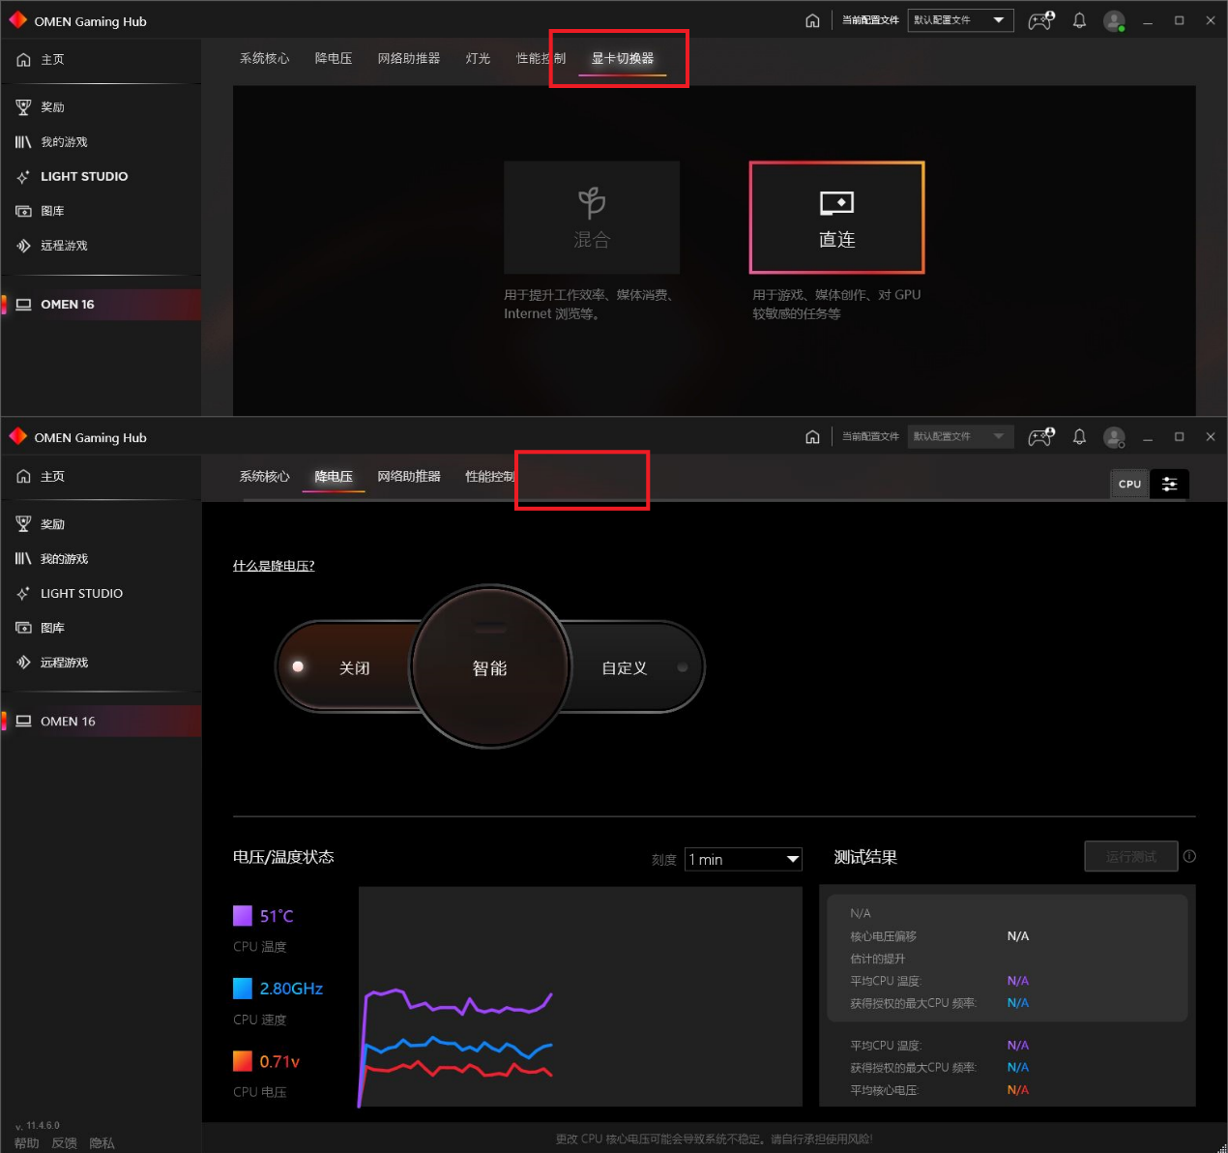Screen dimensions: 1228x1153
Task: Show notifications bell in undervolt window
Action: [1079, 437]
